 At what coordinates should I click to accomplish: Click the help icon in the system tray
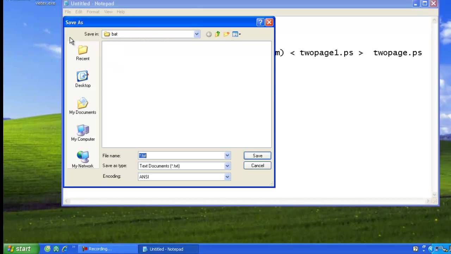415,249
